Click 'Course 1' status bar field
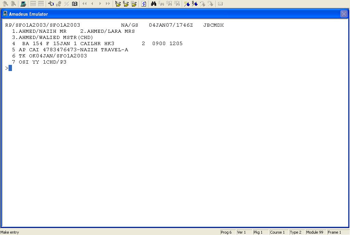 coord(279,232)
